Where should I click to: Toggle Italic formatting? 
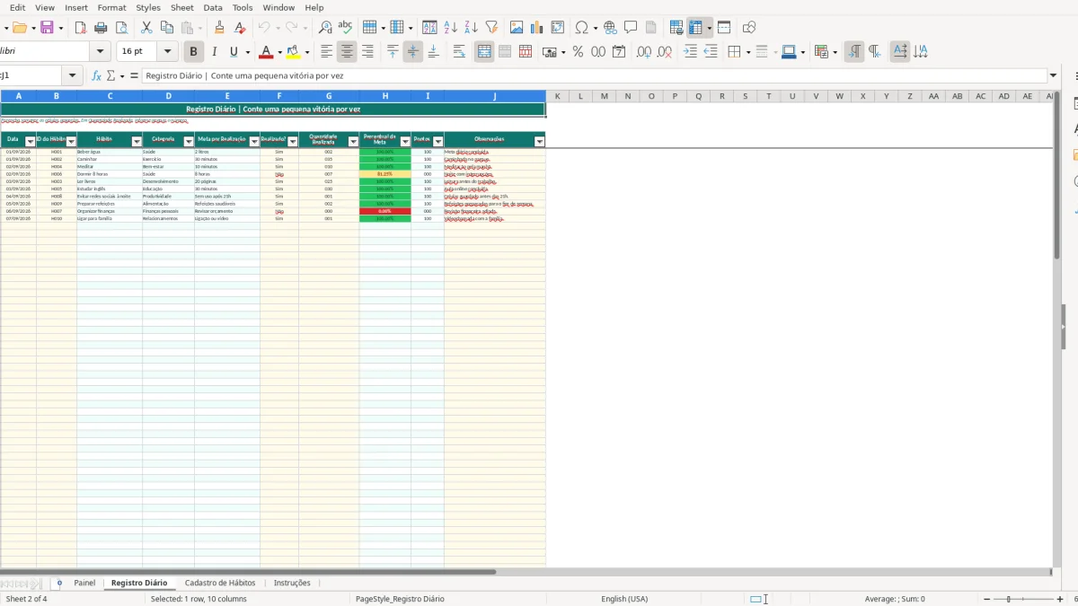(x=214, y=52)
